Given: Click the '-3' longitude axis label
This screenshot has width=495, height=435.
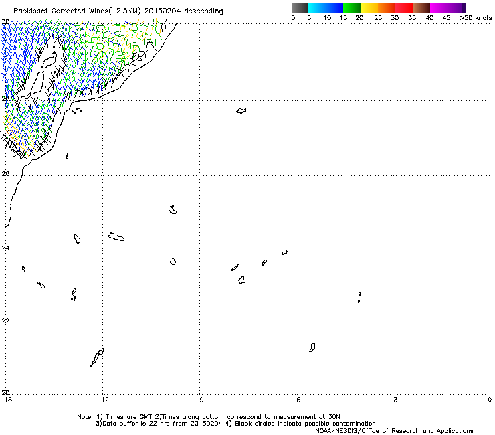Looking at the screenshot, I should coord(393,400).
